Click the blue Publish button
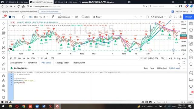194x109 pixels. tap(189, 17)
